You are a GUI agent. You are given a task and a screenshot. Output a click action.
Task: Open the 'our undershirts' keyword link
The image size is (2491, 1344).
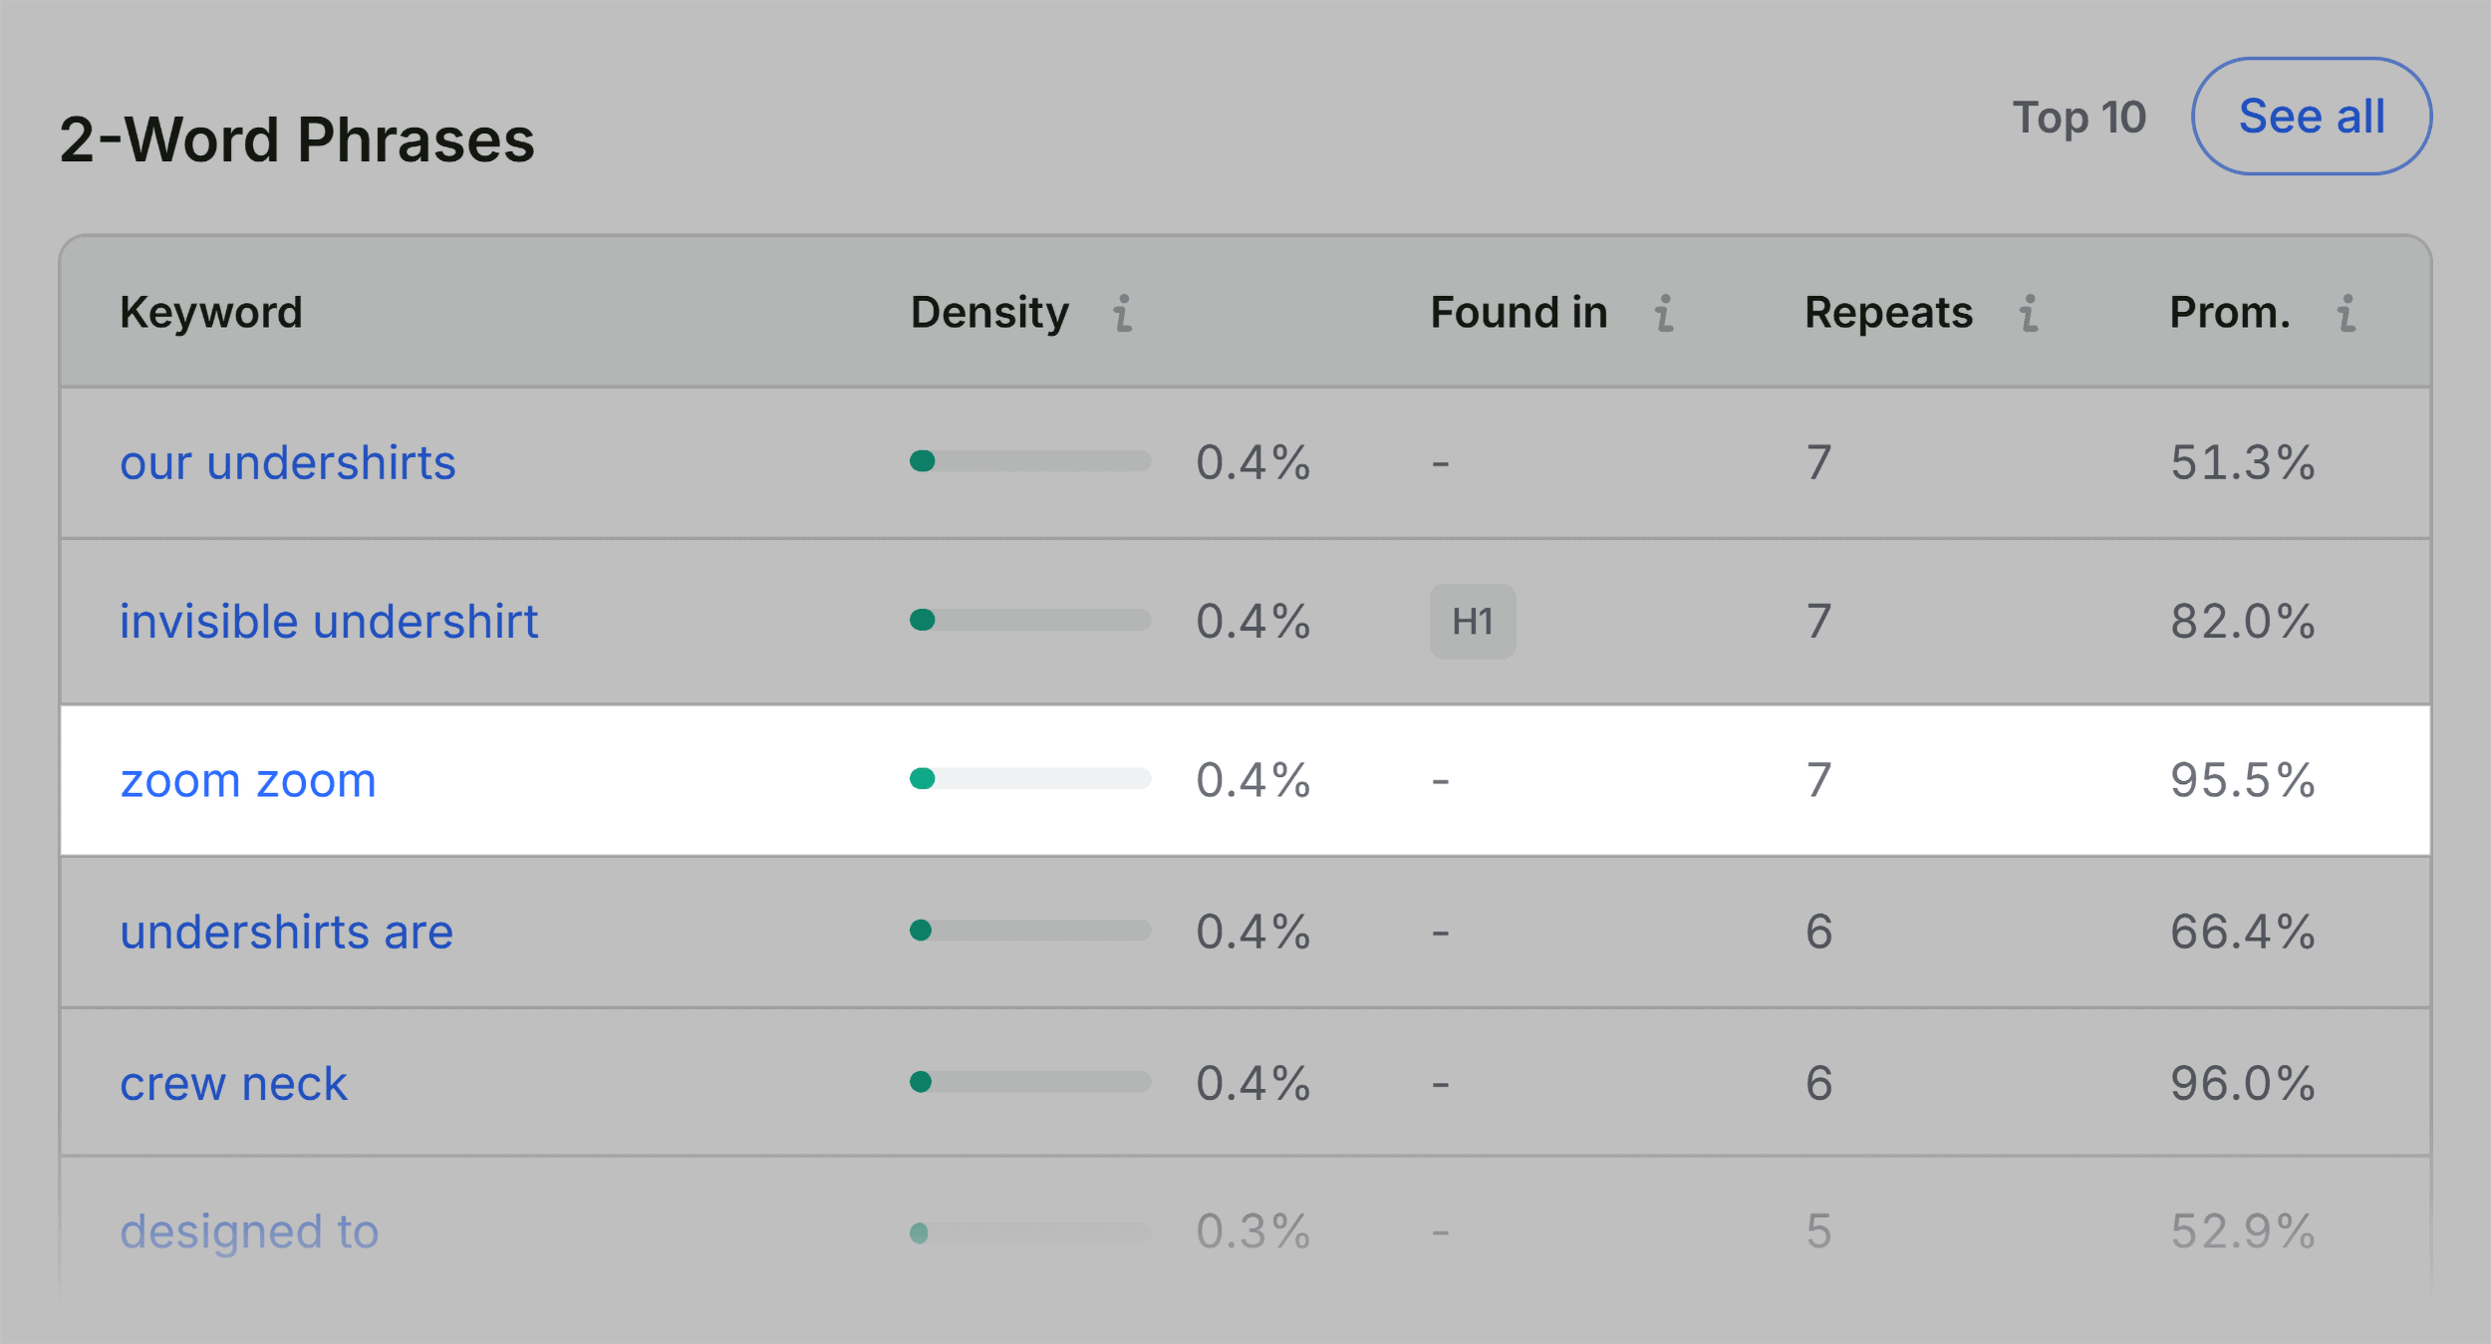288,463
